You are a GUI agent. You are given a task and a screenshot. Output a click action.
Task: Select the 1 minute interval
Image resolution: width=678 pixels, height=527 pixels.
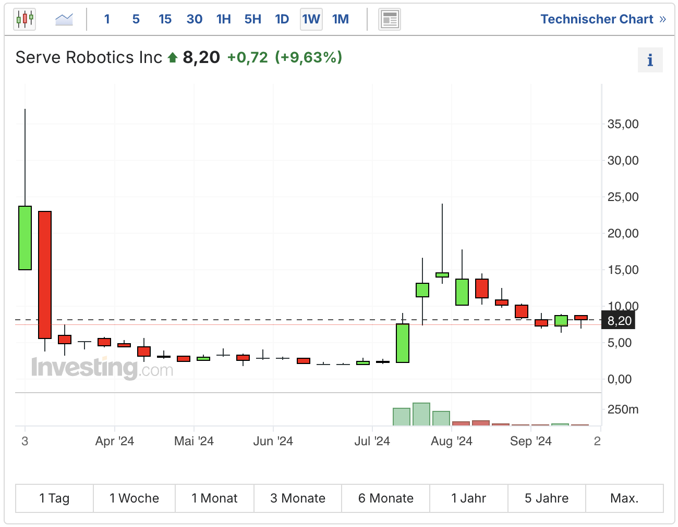pyautogui.click(x=107, y=19)
